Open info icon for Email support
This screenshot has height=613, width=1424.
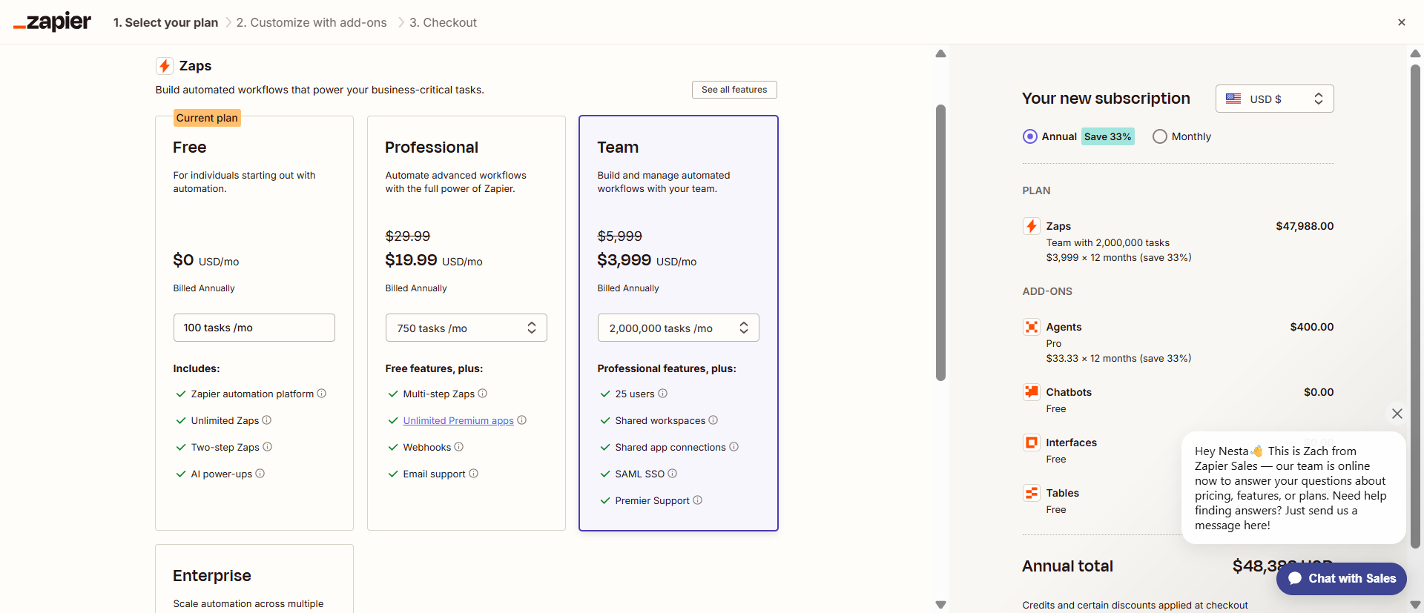coord(474,474)
